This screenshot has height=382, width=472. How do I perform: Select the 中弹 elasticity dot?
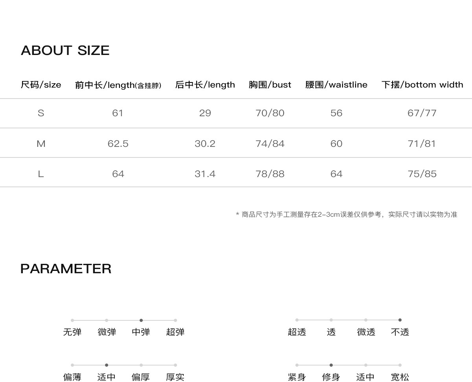141,320
